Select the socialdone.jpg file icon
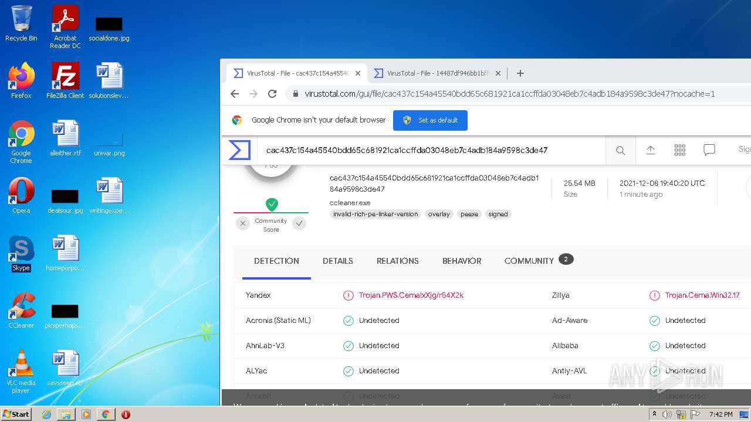The height and width of the screenshot is (422, 751). coord(109,28)
